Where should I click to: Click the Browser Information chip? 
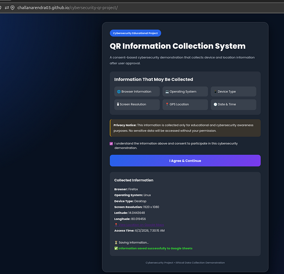point(137,91)
